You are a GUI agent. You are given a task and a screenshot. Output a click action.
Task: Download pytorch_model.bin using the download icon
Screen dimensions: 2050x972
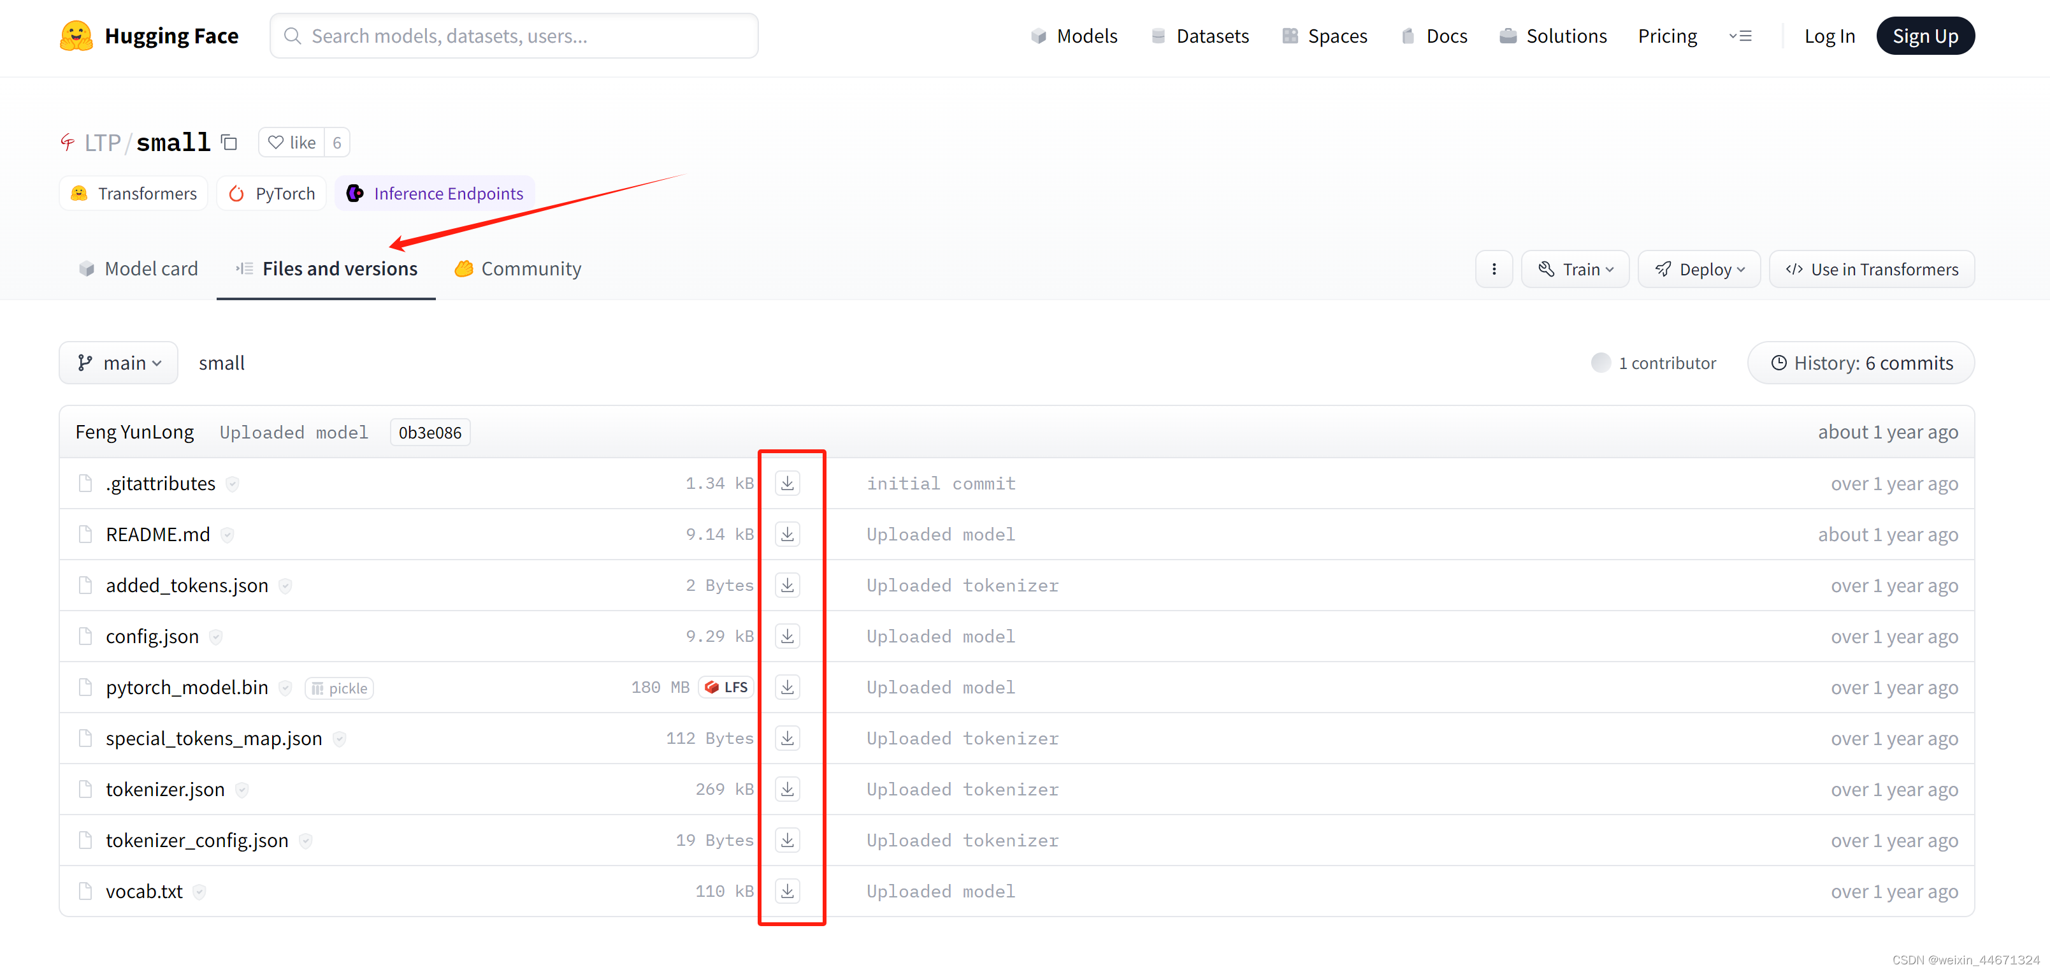coord(787,686)
